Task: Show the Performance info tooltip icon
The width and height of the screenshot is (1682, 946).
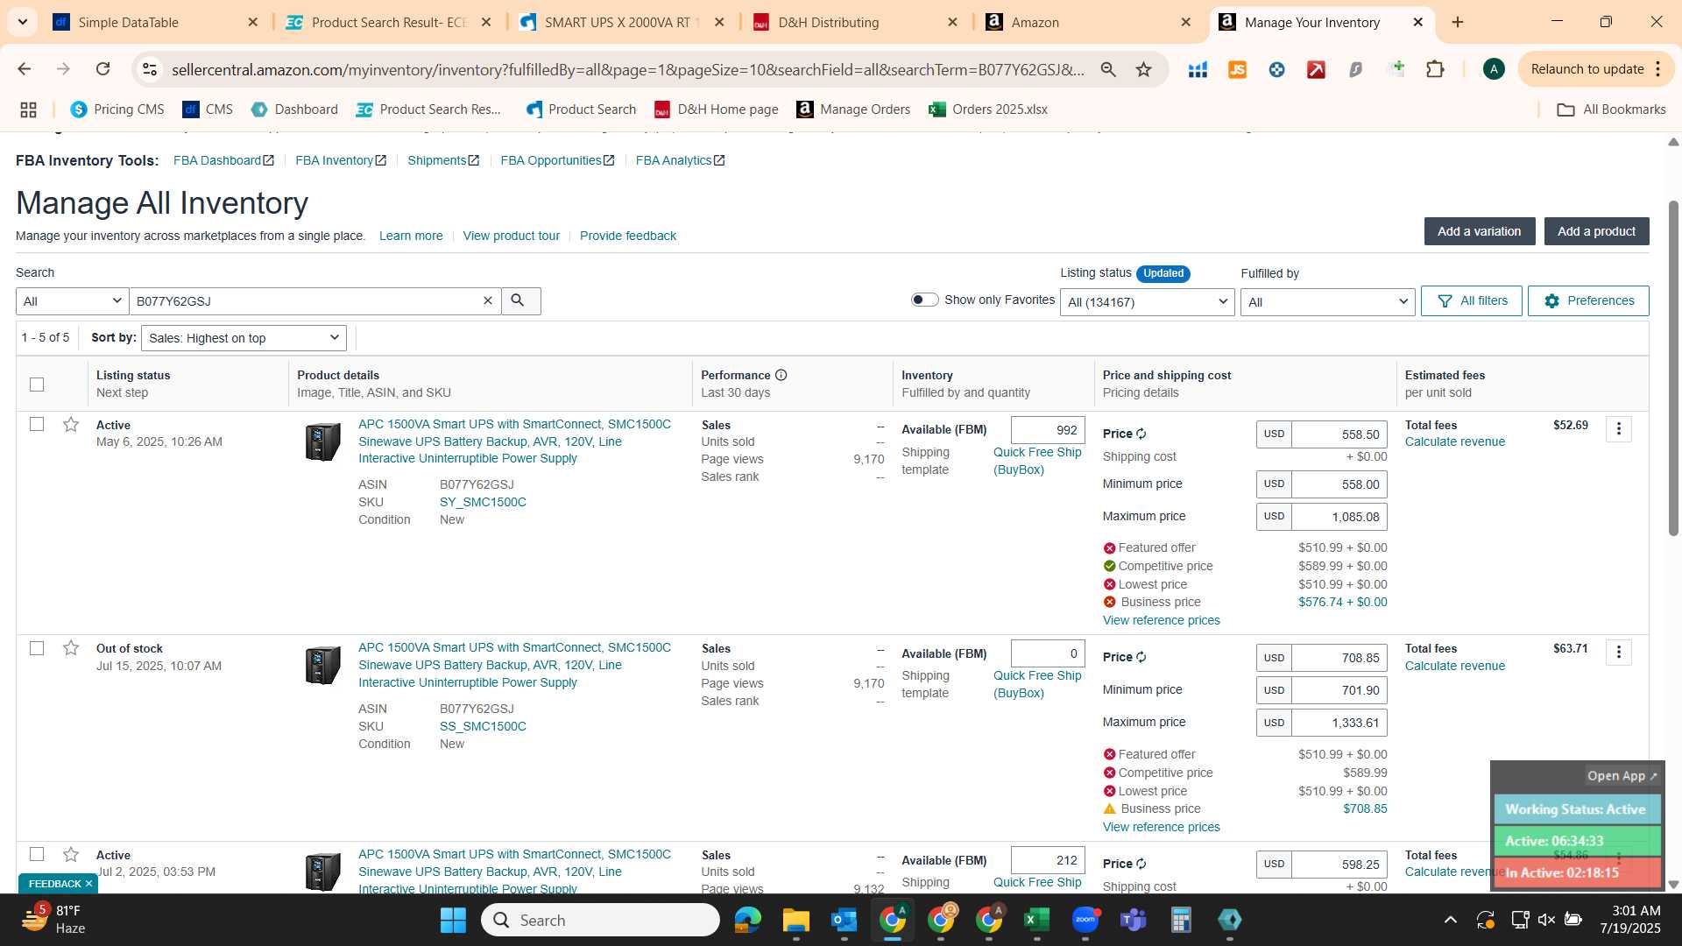Action: pos(781,375)
